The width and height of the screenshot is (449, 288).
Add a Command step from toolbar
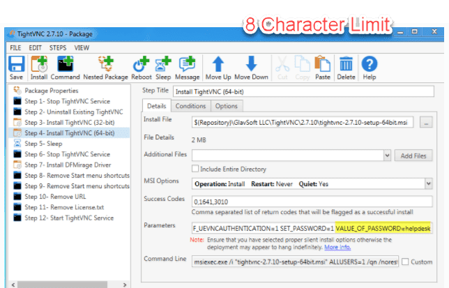(65, 68)
